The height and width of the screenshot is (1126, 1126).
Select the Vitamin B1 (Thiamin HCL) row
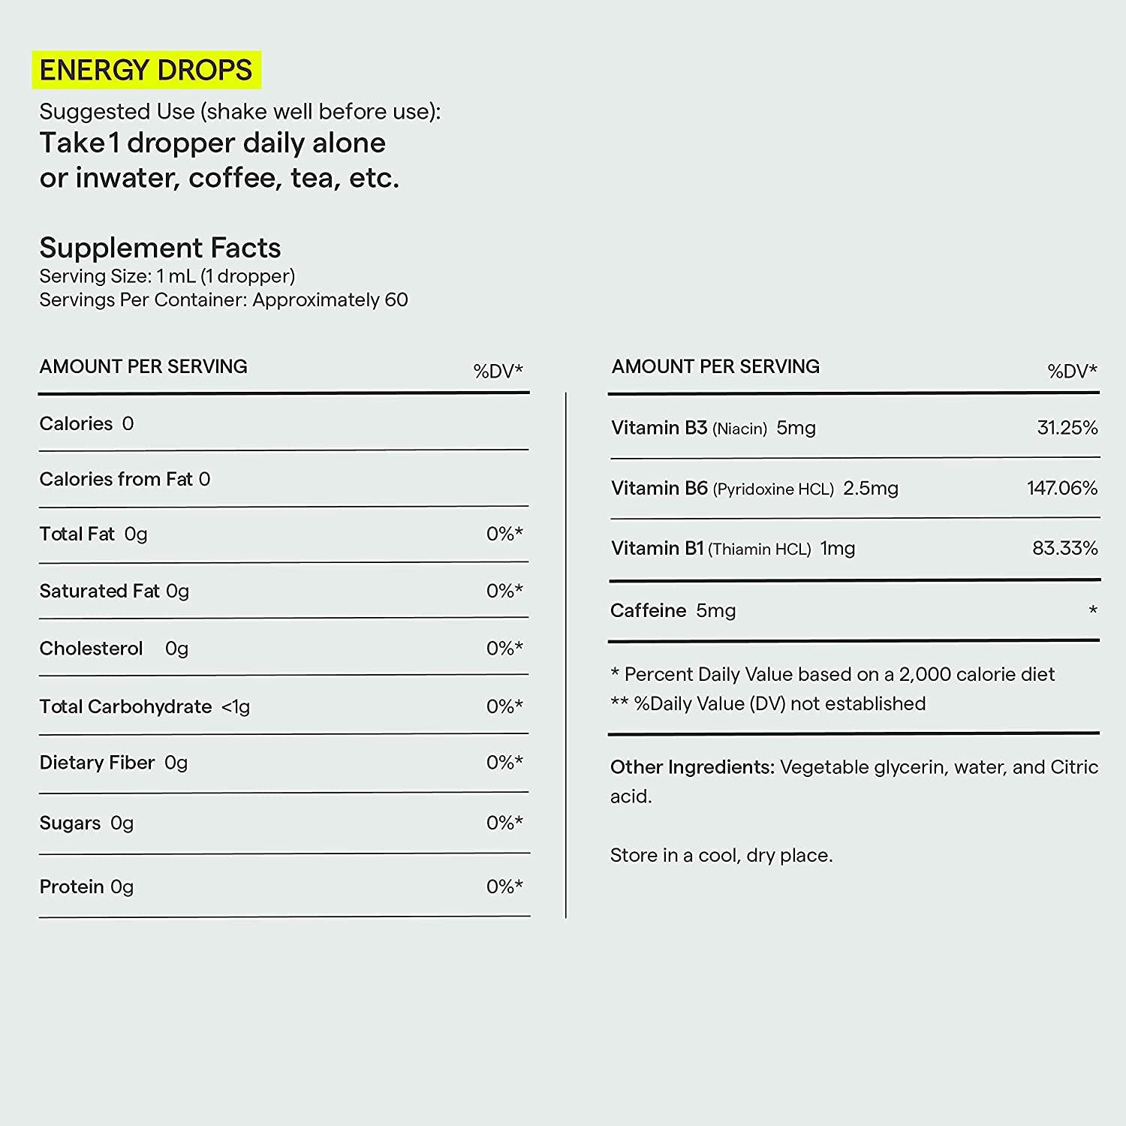pos(733,549)
